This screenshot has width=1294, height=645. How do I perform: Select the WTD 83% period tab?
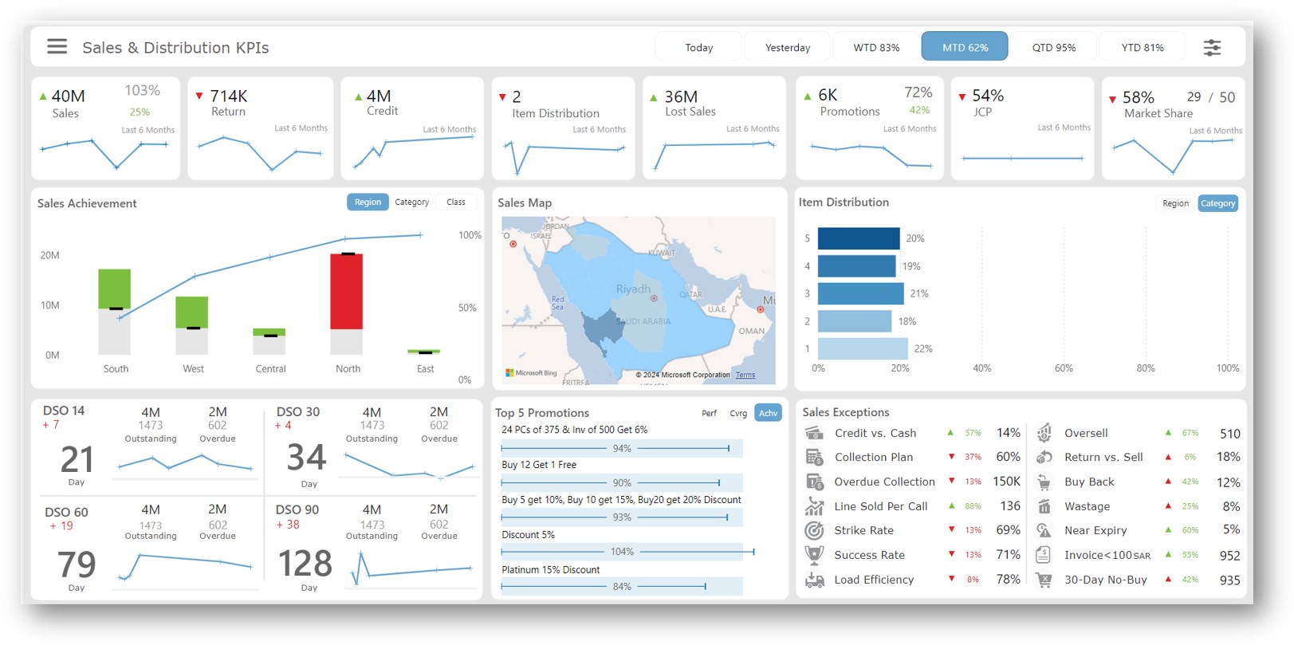click(x=876, y=48)
